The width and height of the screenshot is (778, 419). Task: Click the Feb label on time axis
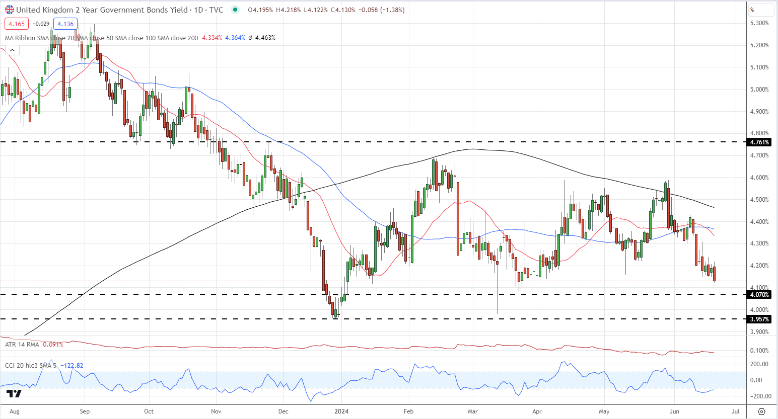pos(408,411)
